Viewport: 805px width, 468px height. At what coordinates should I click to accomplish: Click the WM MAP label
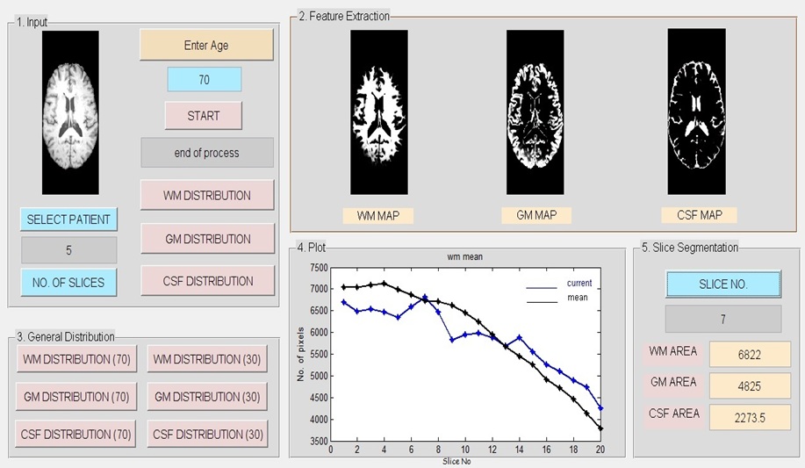pyautogui.click(x=377, y=216)
